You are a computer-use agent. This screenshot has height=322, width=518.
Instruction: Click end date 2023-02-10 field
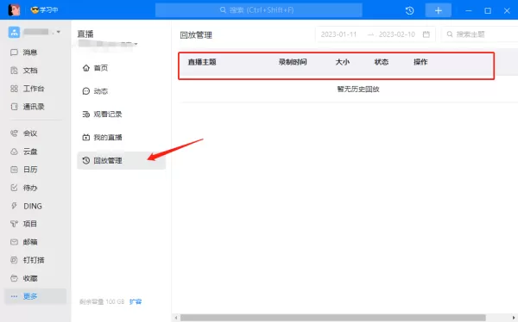click(397, 34)
